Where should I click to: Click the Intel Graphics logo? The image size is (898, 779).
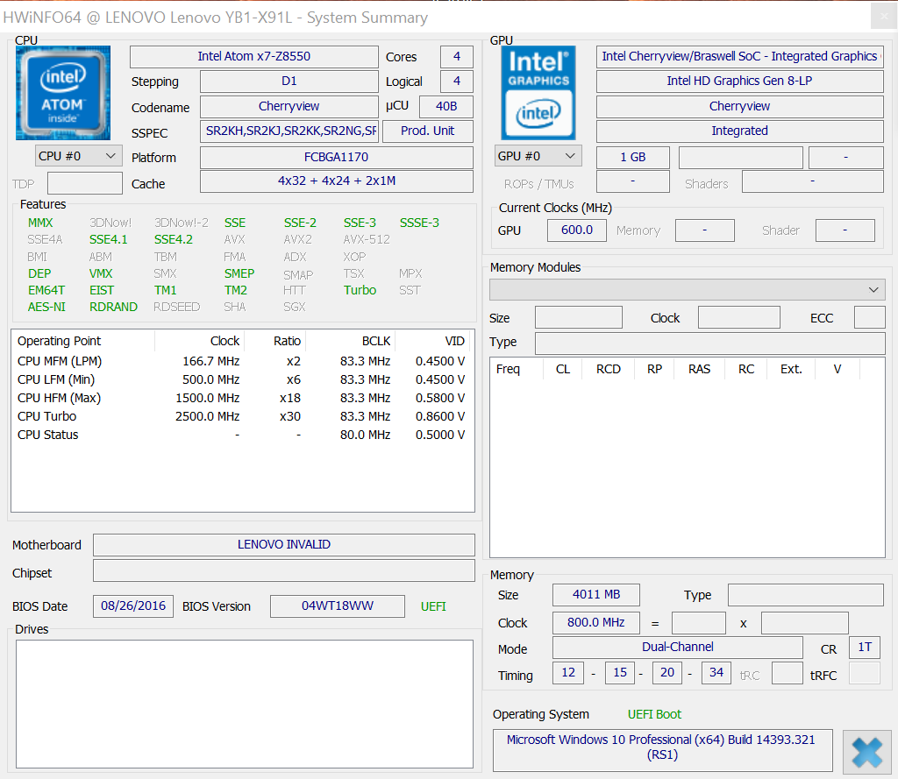click(538, 93)
